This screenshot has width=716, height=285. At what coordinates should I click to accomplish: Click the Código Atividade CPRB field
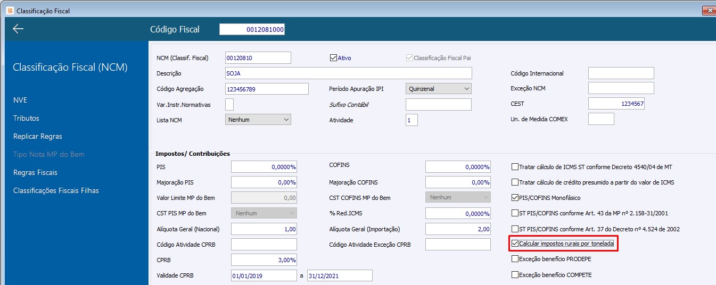[264, 244]
